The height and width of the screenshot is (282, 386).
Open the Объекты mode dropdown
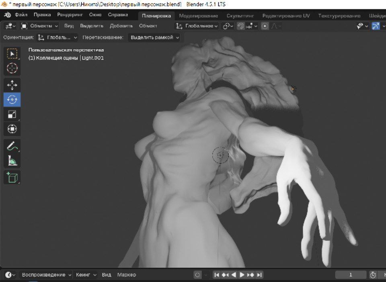(x=39, y=26)
